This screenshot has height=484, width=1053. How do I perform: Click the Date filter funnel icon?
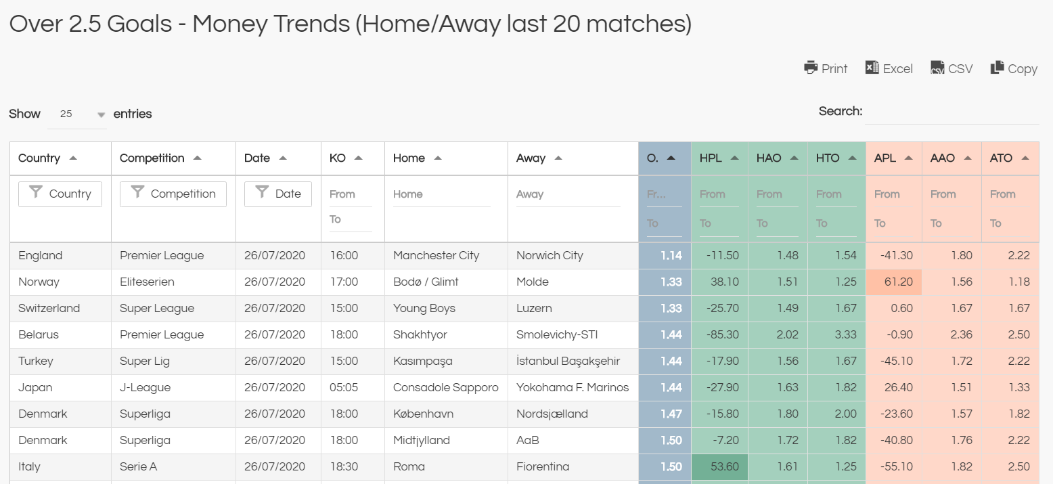click(262, 193)
